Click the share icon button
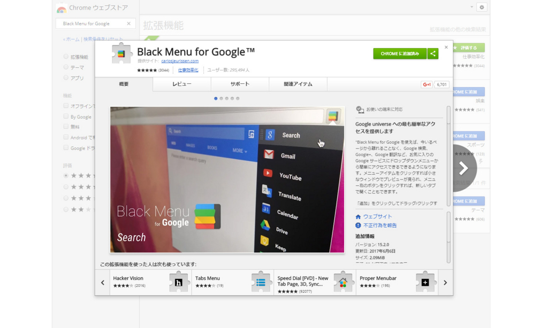The height and width of the screenshot is (328, 548). (x=432, y=54)
